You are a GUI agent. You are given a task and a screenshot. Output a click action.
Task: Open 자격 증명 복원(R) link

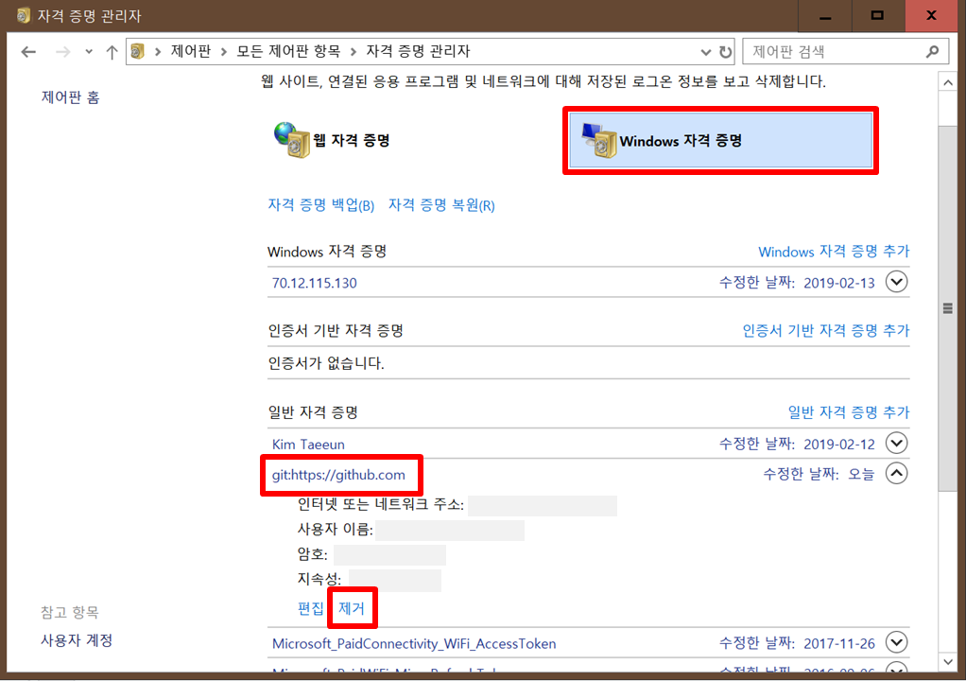point(441,205)
